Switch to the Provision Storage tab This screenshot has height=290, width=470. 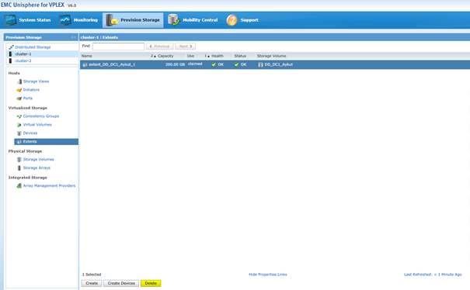click(x=133, y=20)
